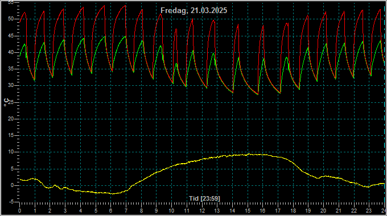Click the °C unit label on vertical axis

pyautogui.click(x=6, y=102)
